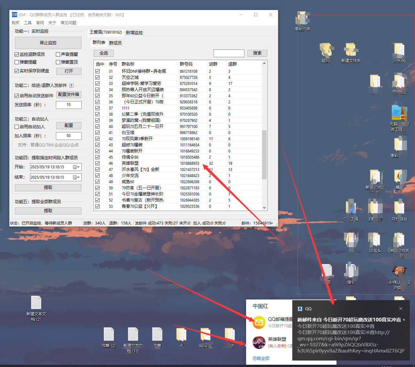The width and height of the screenshot is (415, 367).
Task: Open the 新建文件夹 folder on desktop
Action: point(351,53)
